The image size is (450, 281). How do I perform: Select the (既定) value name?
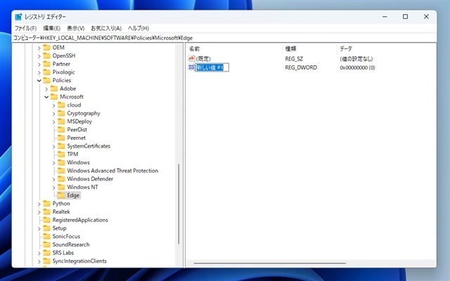tap(203, 58)
